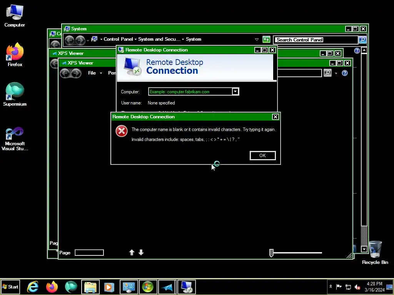Viewport: 394px width, 295px height.
Task: Click the Computer name combo box field
Action: click(x=190, y=91)
